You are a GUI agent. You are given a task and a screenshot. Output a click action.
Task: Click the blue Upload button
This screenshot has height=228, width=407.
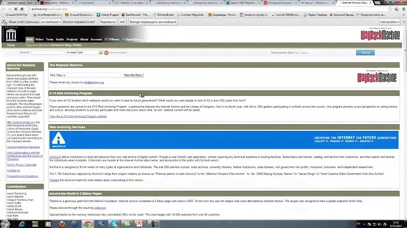click(365, 52)
